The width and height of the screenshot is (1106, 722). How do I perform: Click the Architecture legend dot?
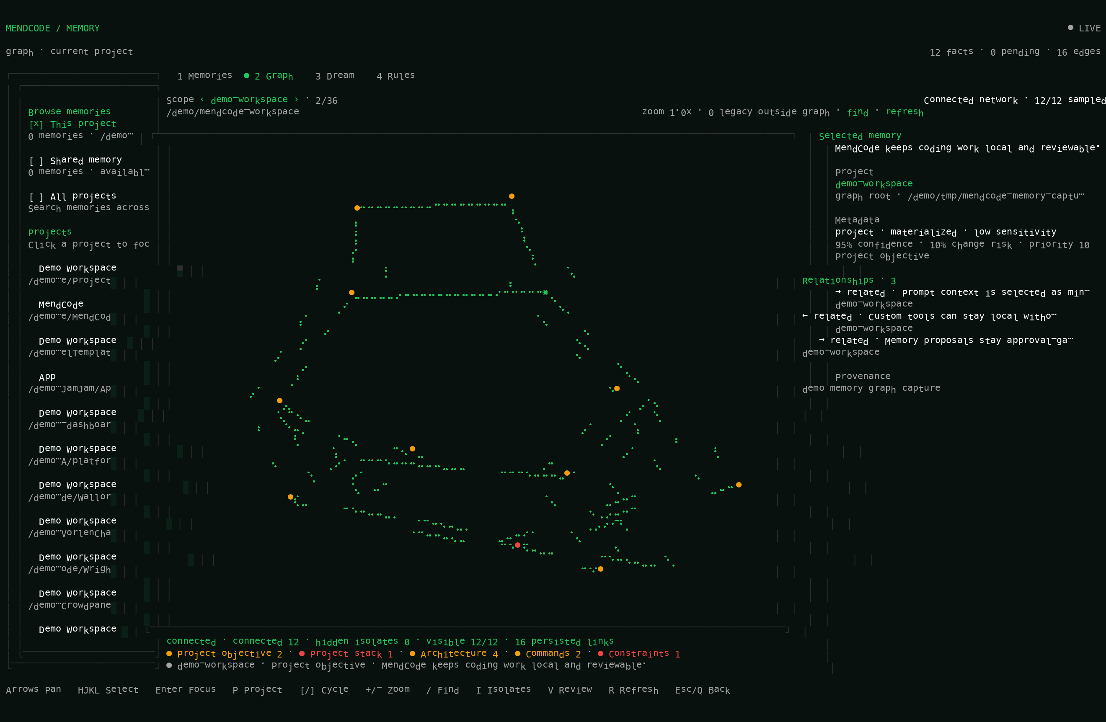(x=412, y=654)
